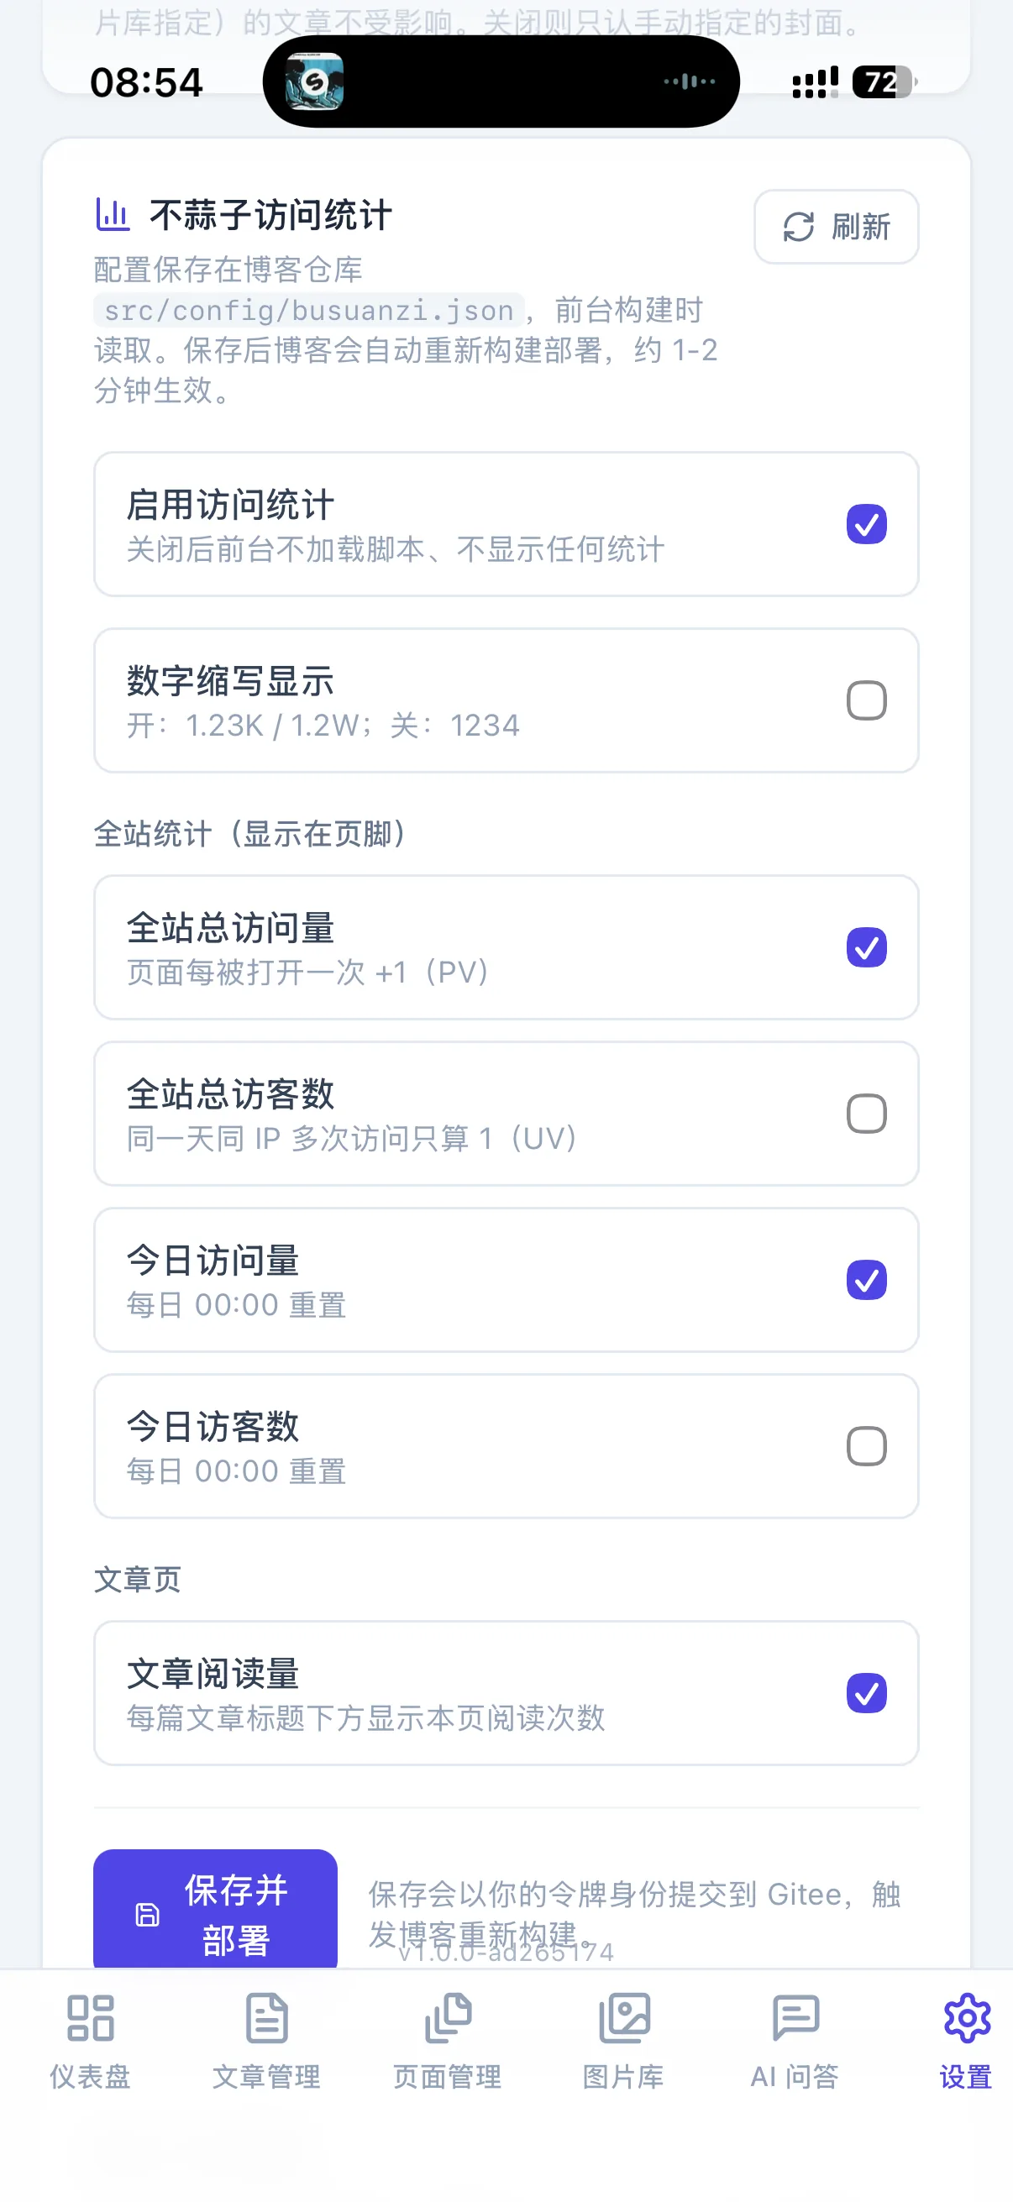Uncheck the 全站总访问量 checkbox

tap(866, 947)
